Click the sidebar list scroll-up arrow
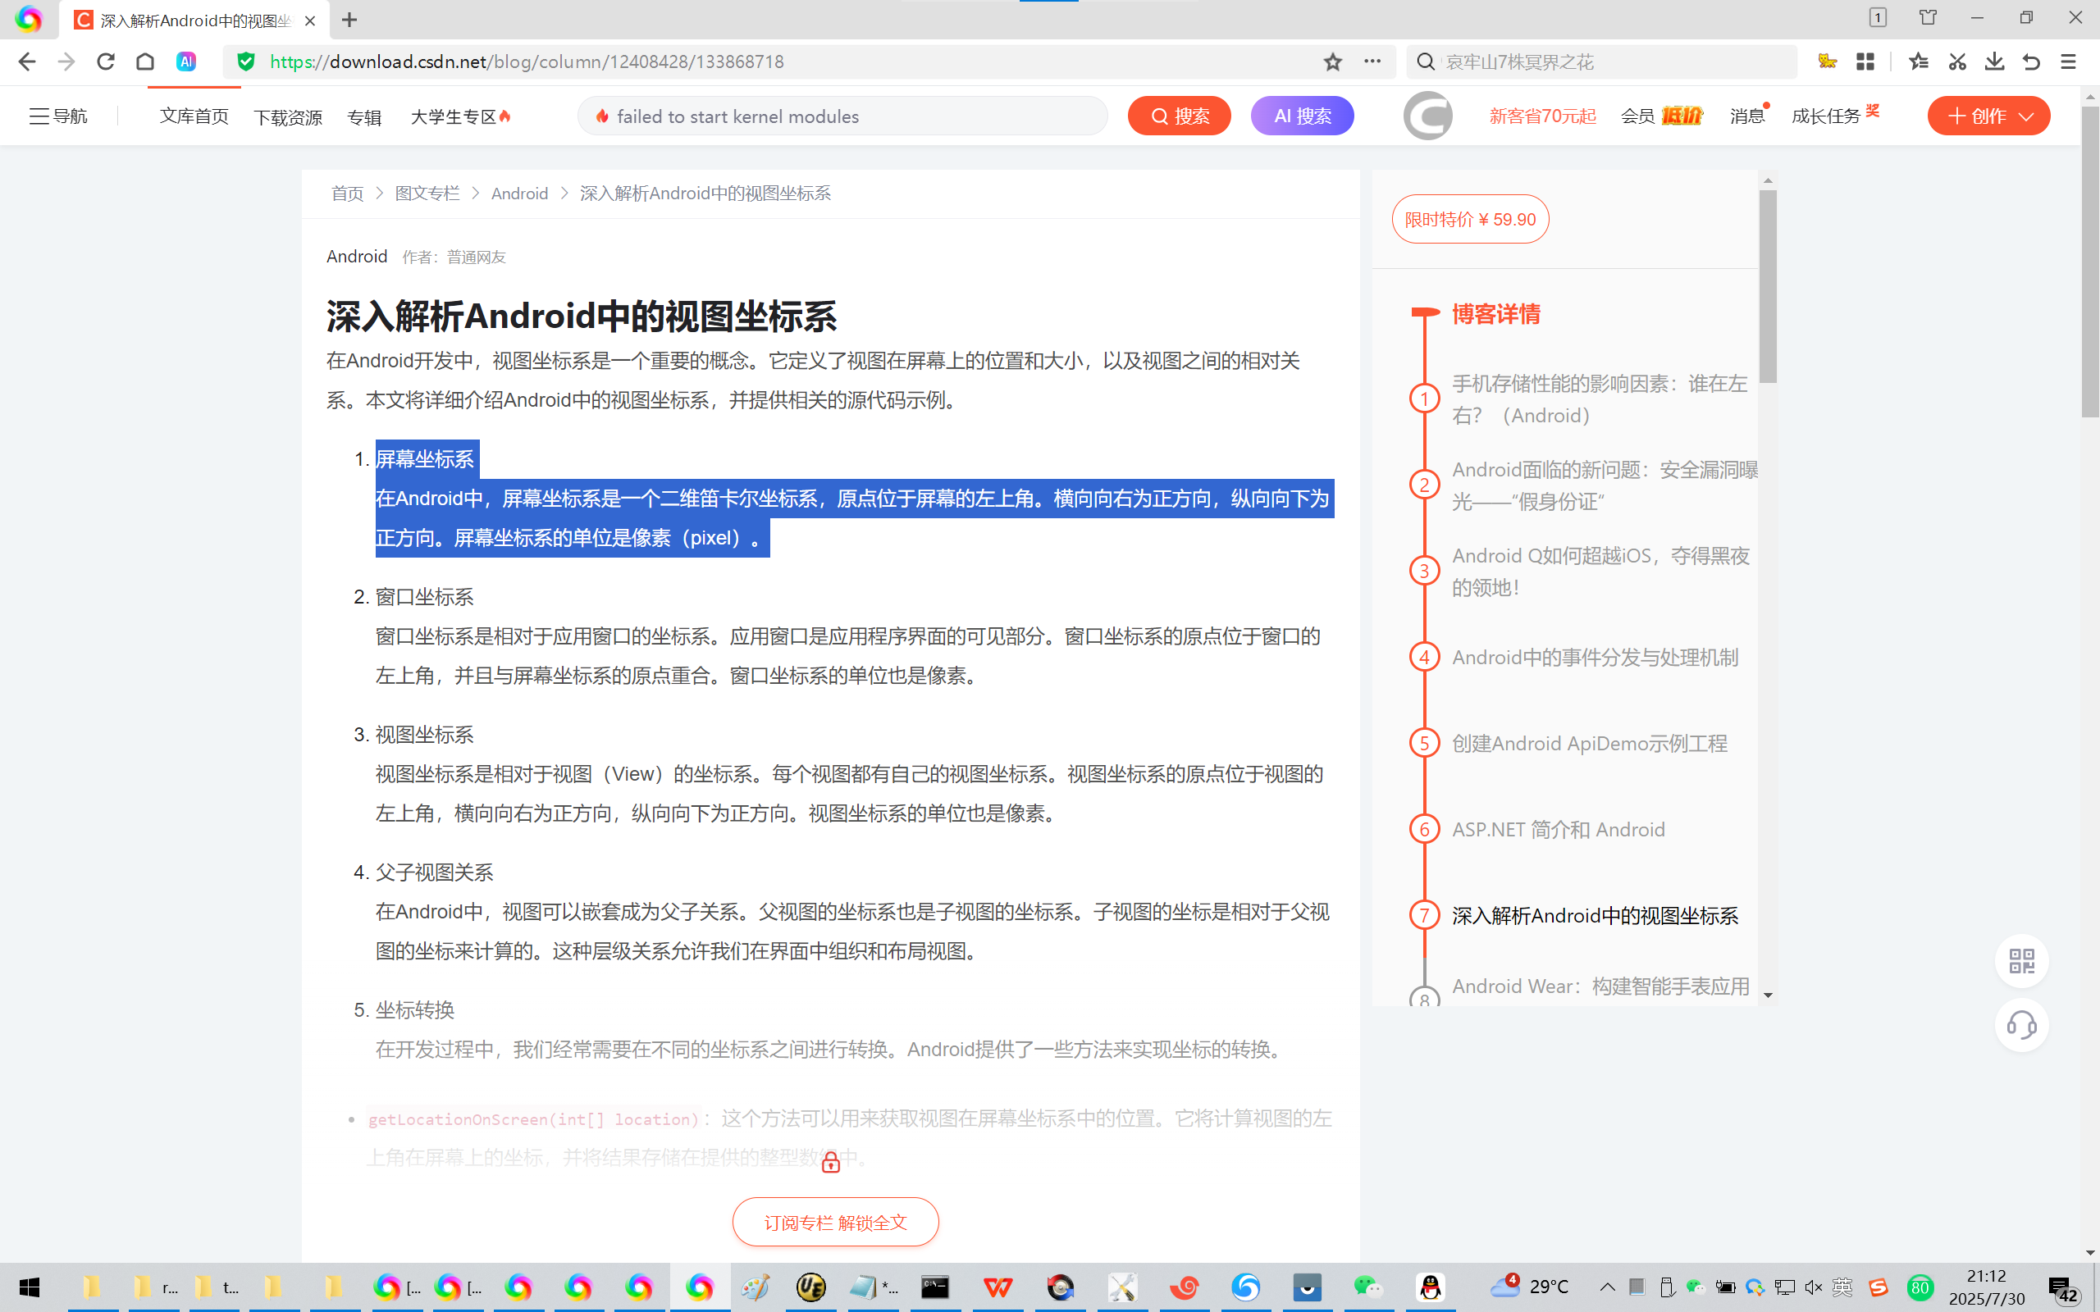The width and height of the screenshot is (2100, 1312). pos(1768,180)
